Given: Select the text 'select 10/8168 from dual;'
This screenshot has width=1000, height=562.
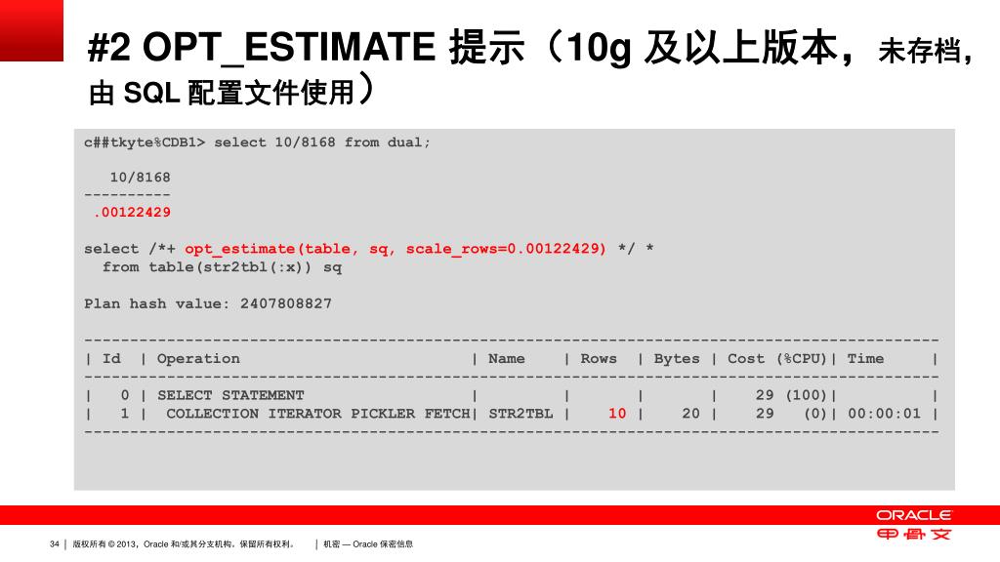Looking at the screenshot, I should pyautogui.click(x=322, y=142).
